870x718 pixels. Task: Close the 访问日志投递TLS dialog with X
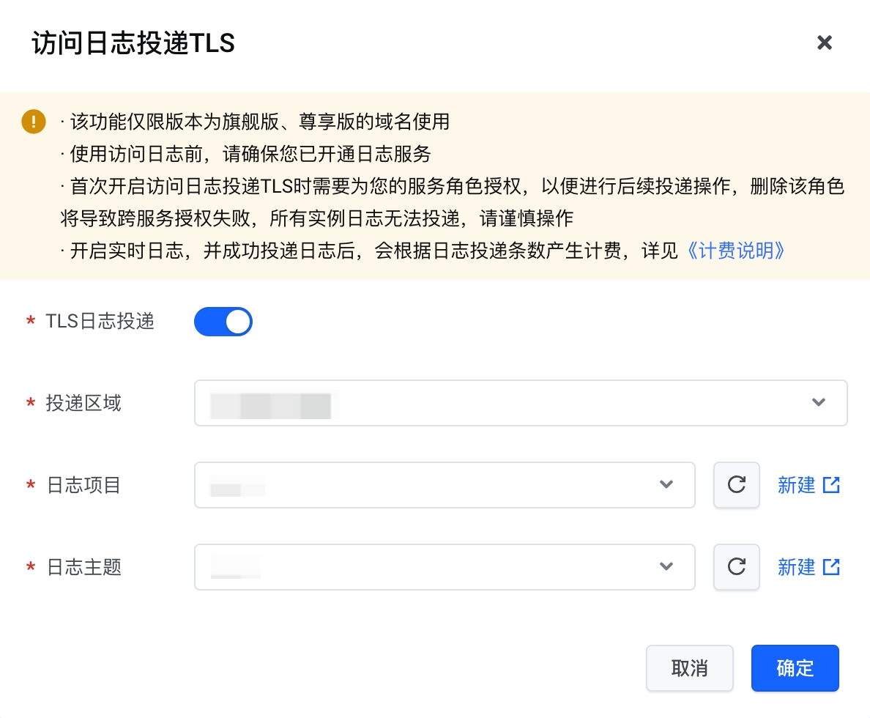pos(825,42)
